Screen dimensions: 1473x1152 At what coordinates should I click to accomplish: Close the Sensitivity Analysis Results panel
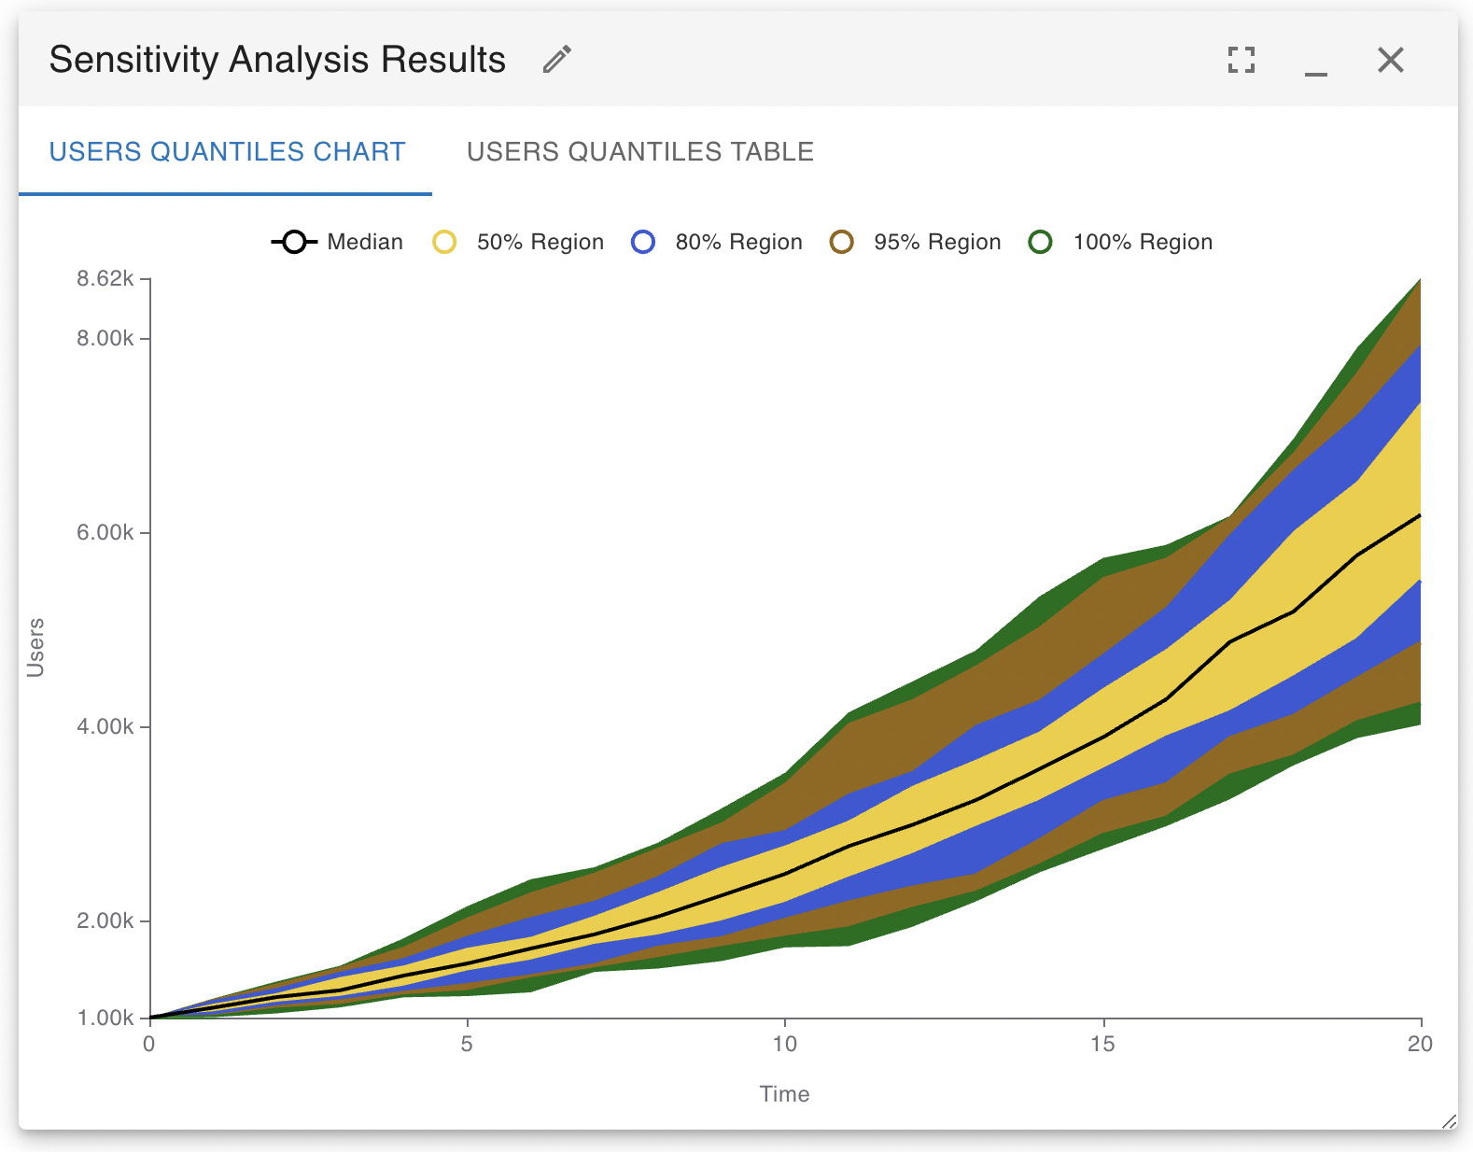1391,60
